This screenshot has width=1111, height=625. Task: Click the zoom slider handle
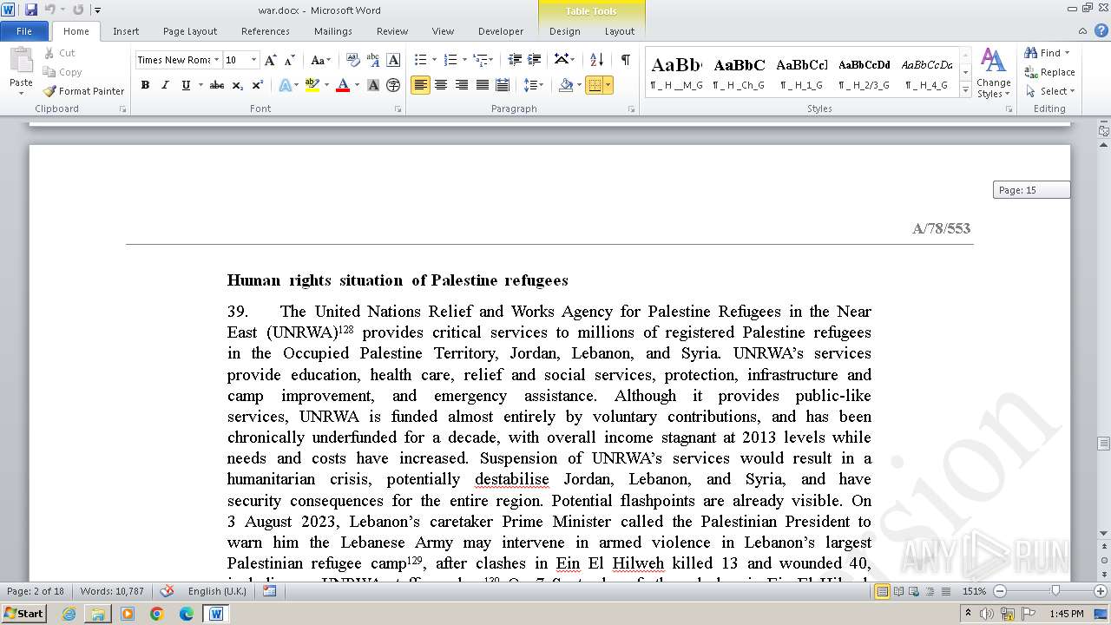click(1055, 591)
